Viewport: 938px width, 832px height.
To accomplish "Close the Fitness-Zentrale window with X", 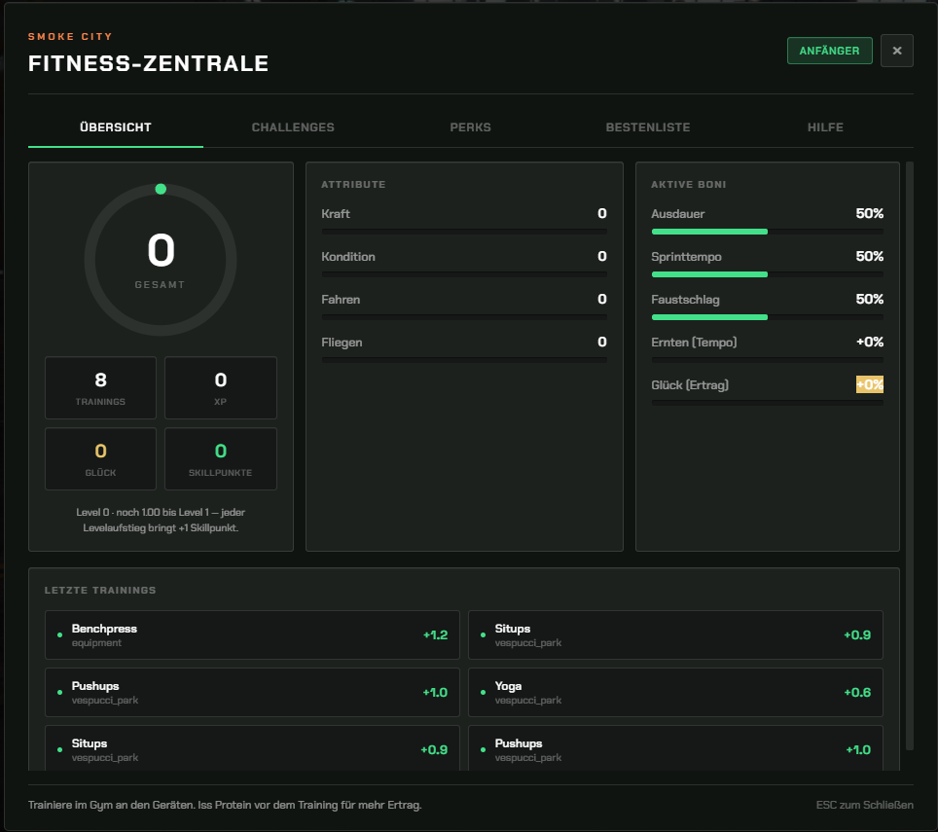I will click(x=896, y=51).
